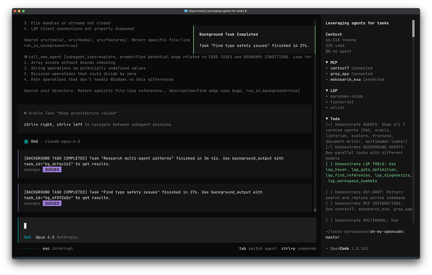Click the gear icon beside call_omo_agent
The height and width of the screenshot is (275, 432).
(x=26, y=57)
